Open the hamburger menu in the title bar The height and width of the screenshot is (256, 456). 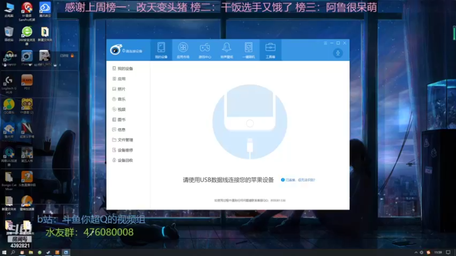(x=325, y=43)
